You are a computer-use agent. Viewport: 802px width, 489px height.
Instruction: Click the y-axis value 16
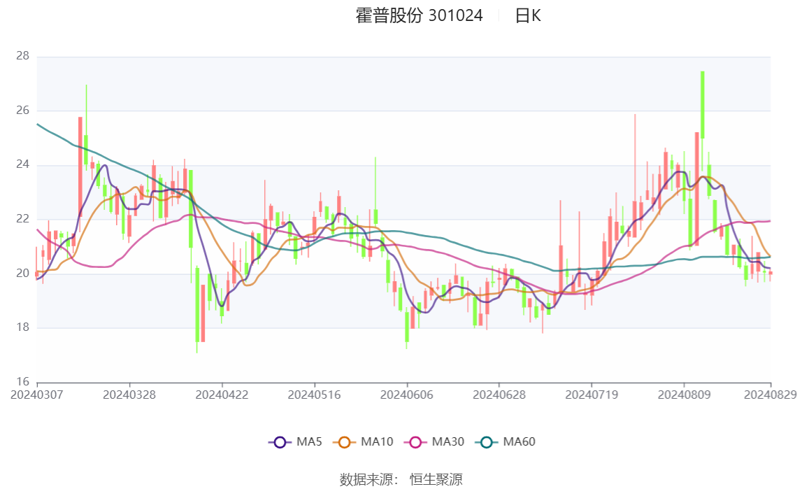pyautogui.click(x=22, y=381)
